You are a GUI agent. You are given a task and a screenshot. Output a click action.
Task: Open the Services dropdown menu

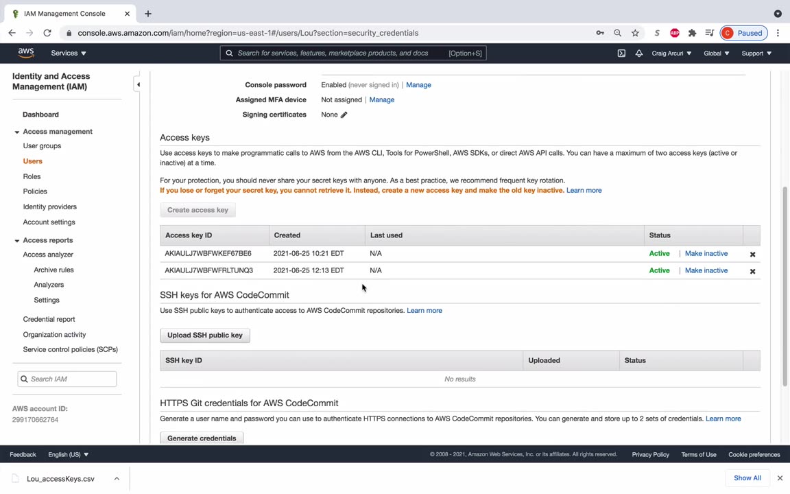[x=68, y=53]
